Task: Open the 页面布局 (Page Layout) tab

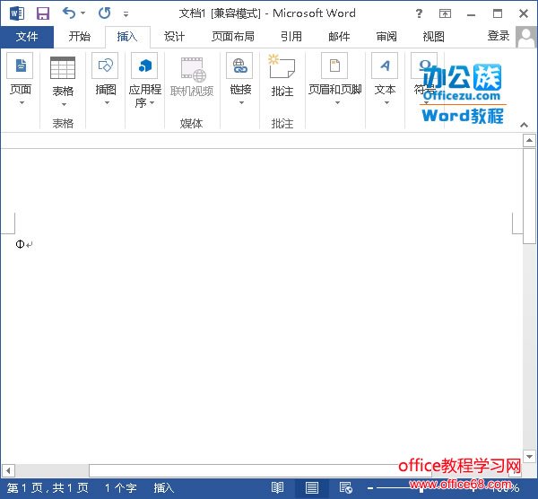Action: 233,37
